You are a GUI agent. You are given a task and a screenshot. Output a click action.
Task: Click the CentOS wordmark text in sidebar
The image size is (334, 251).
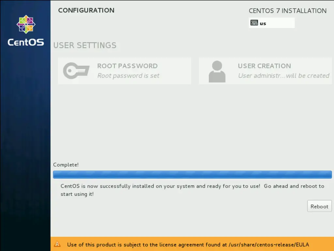26,42
